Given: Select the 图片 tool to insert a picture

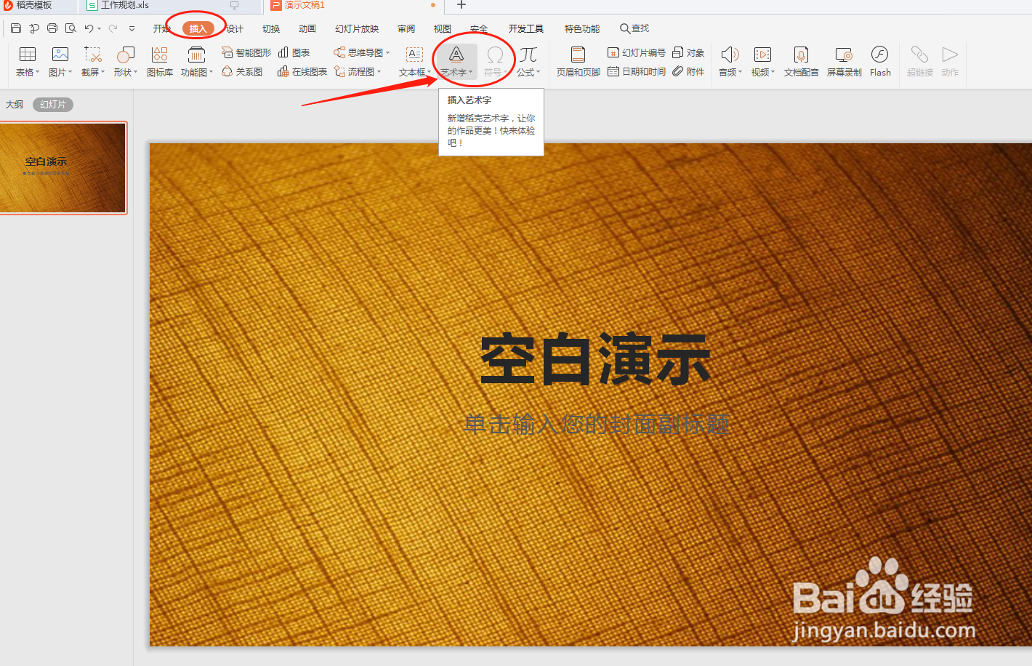Looking at the screenshot, I should pos(60,61).
